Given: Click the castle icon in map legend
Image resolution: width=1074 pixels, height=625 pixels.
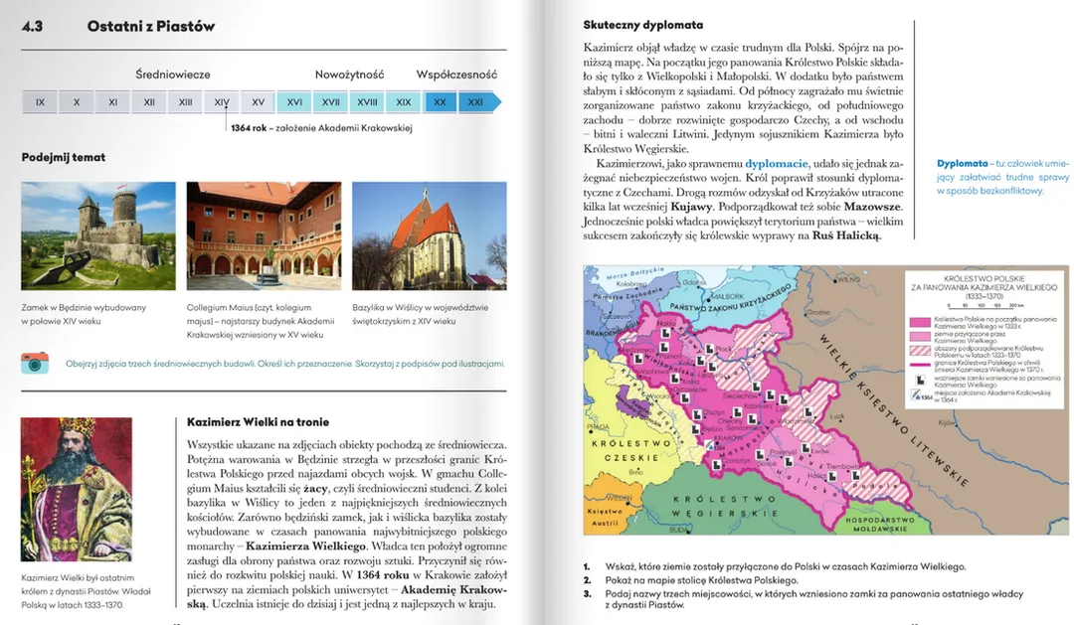Looking at the screenshot, I should 920,380.
